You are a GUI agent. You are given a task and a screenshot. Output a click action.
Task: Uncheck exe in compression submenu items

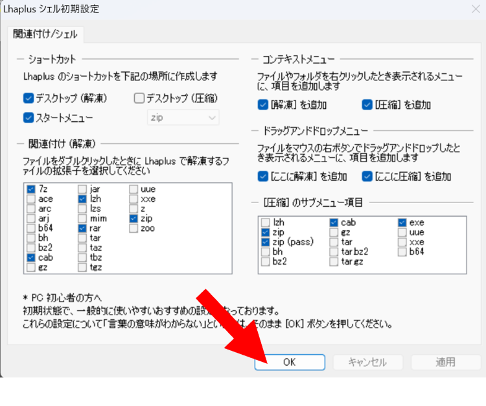(402, 222)
